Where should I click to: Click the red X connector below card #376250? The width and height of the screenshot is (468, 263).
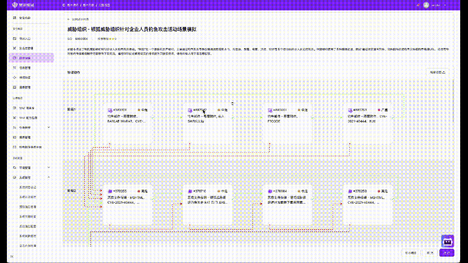[350, 225]
